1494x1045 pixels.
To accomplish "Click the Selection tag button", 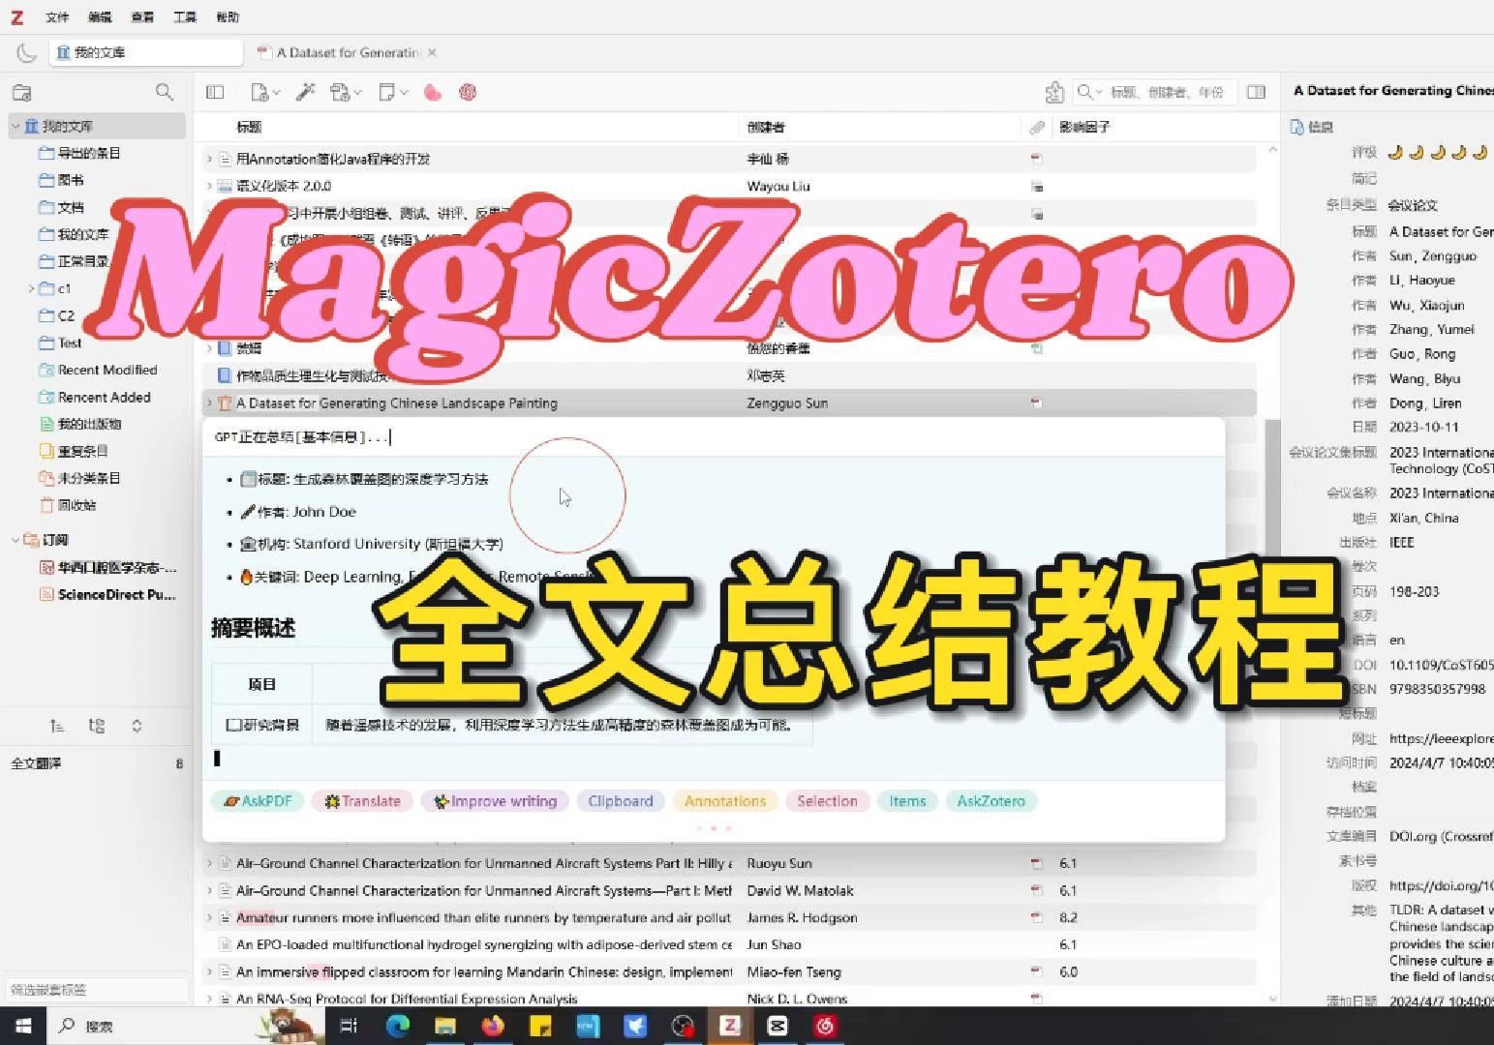I will pyautogui.click(x=827, y=801).
